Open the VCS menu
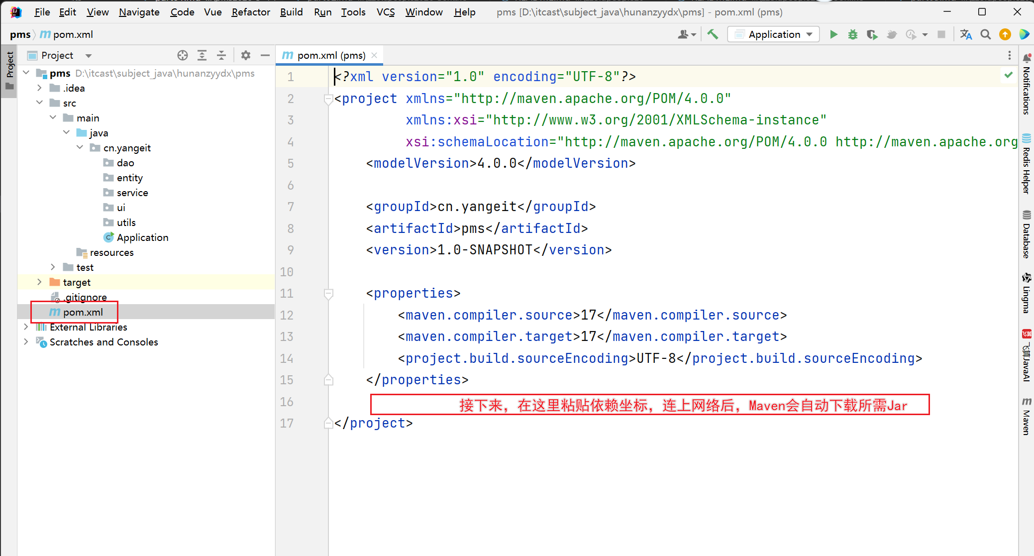Viewport: 1034px width, 556px height. tap(385, 12)
